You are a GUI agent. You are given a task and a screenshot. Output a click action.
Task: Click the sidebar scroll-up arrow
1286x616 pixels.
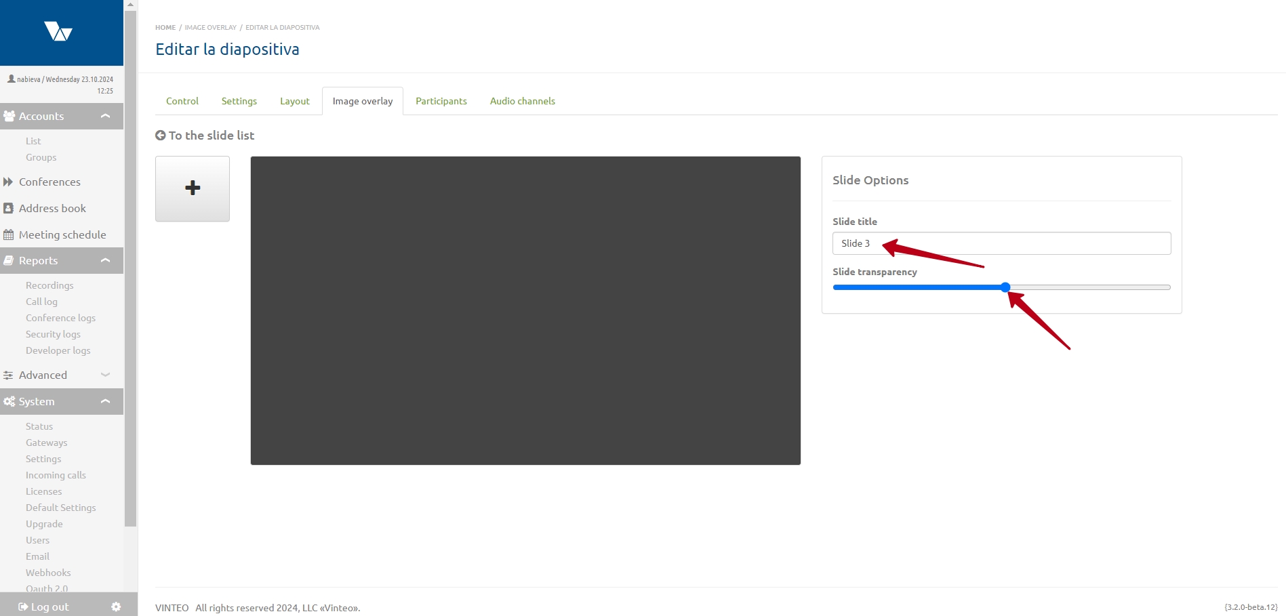point(131,4)
